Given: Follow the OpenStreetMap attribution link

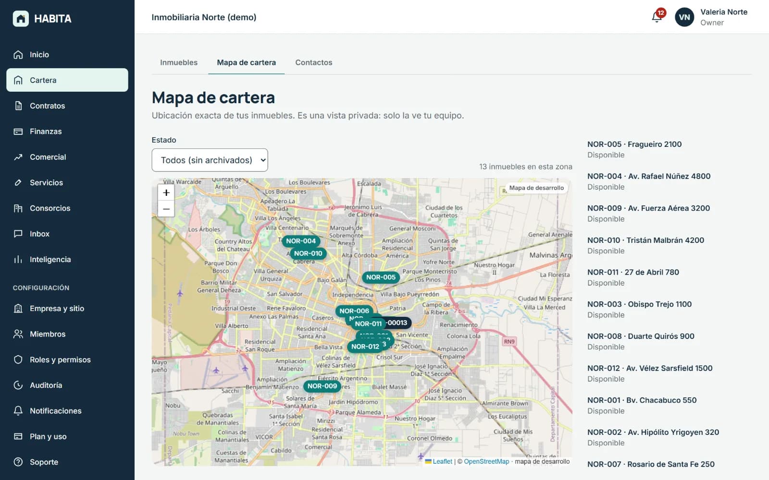Looking at the screenshot, I should 486,462.
